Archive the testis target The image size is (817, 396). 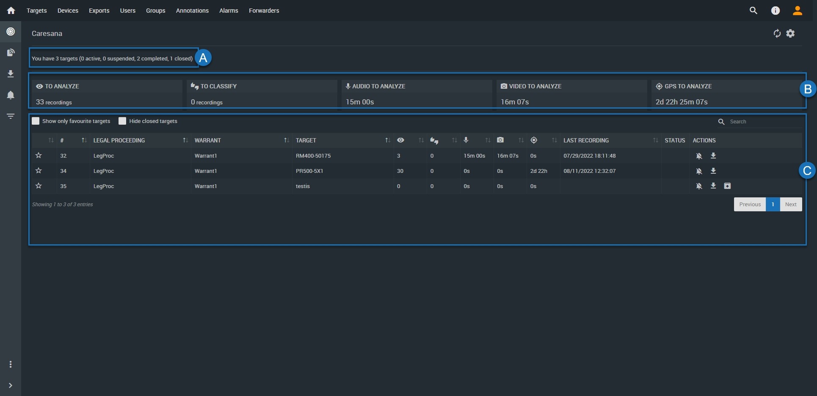point(727,186)
